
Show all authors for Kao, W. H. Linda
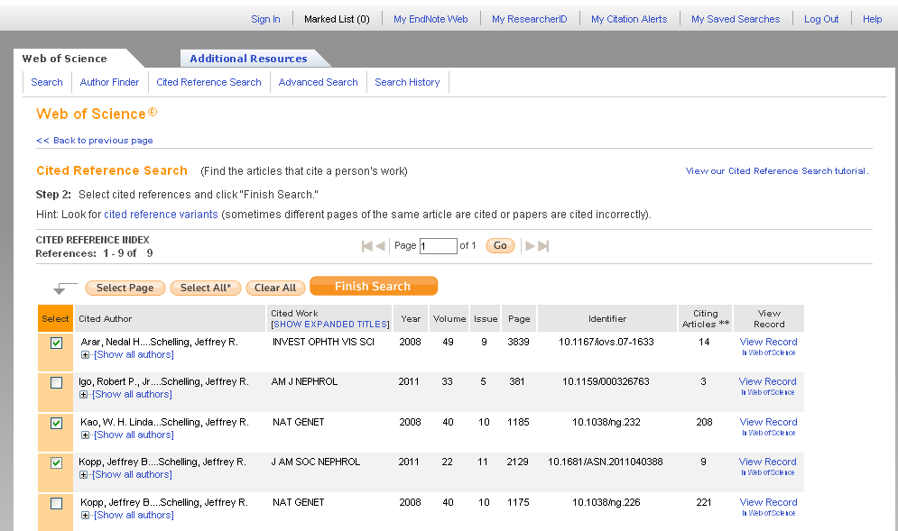[134, 435]
